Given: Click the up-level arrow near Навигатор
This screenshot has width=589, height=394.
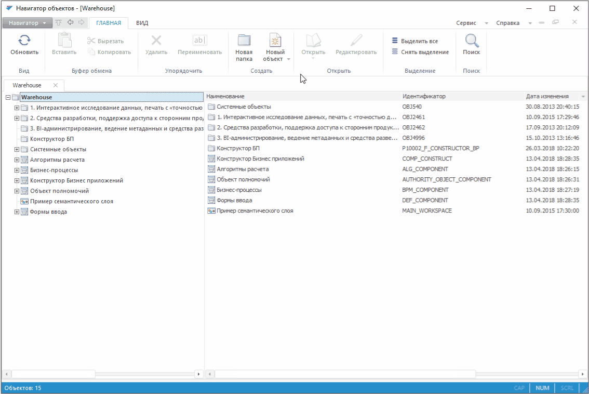Looking at the screenshot, I should click(x=59, y=22).
